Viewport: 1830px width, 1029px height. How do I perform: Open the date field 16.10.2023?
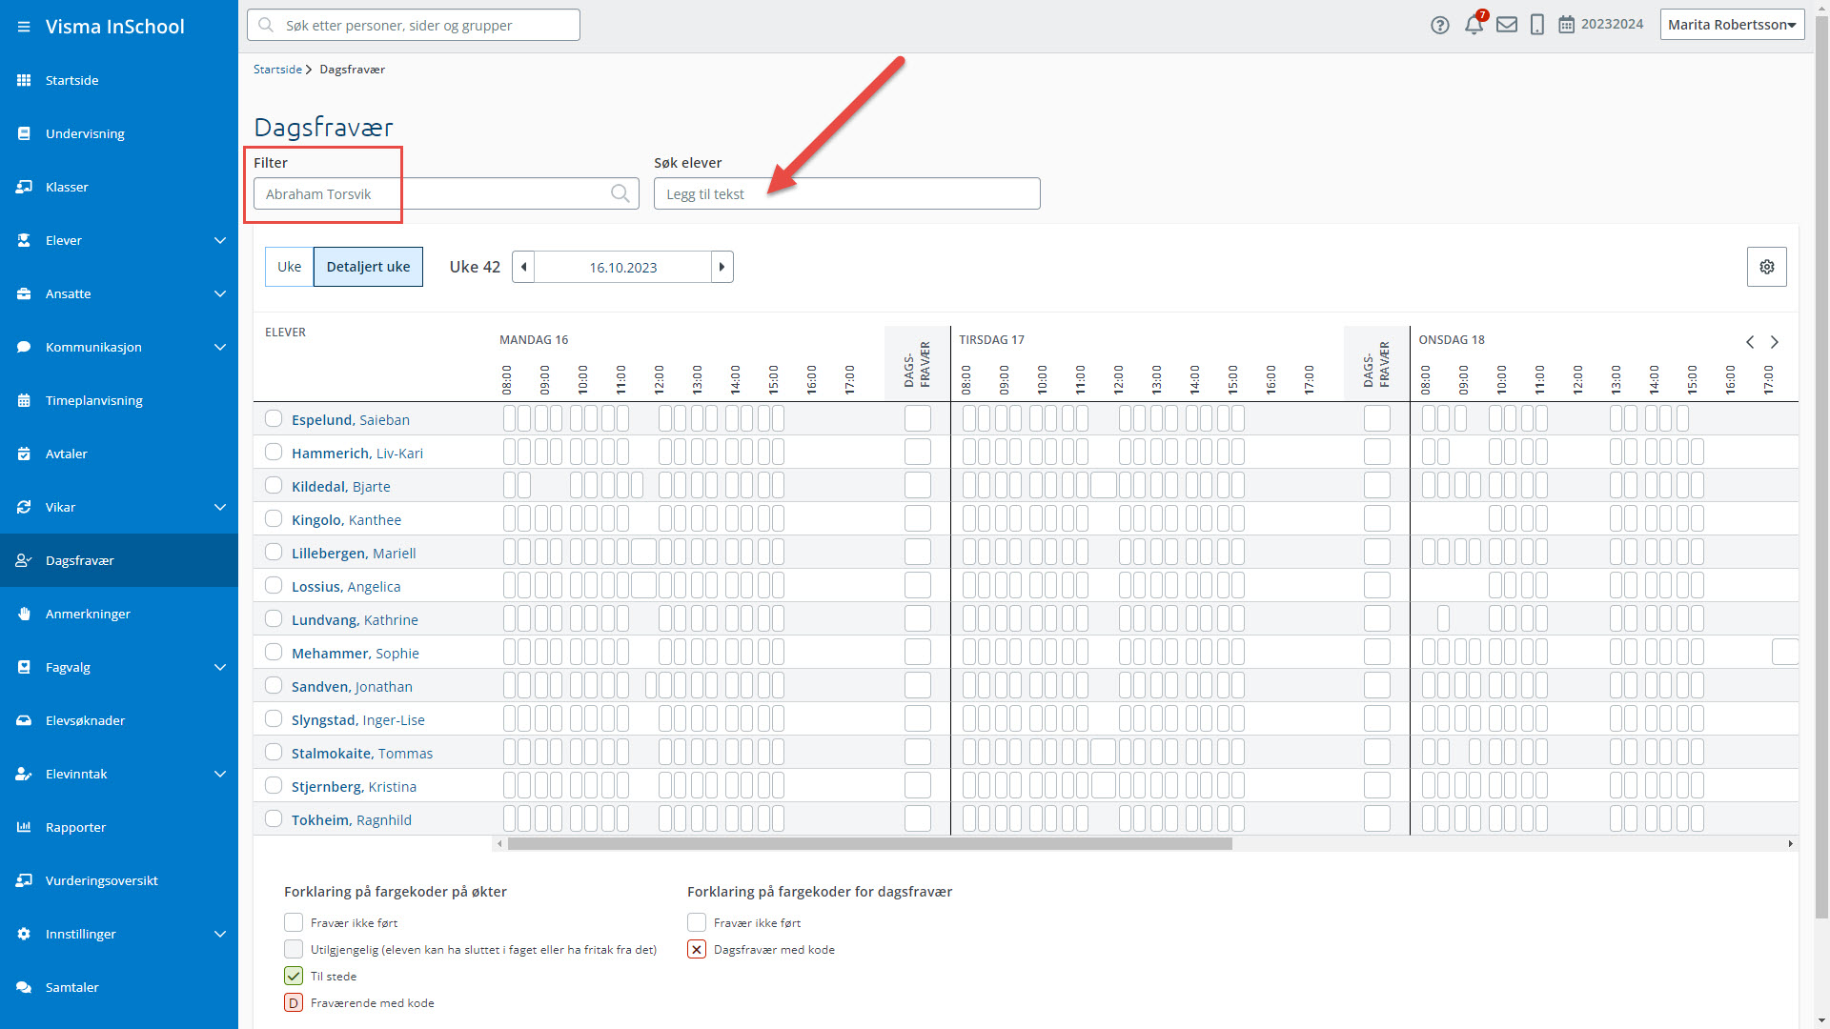click(622, 267)
